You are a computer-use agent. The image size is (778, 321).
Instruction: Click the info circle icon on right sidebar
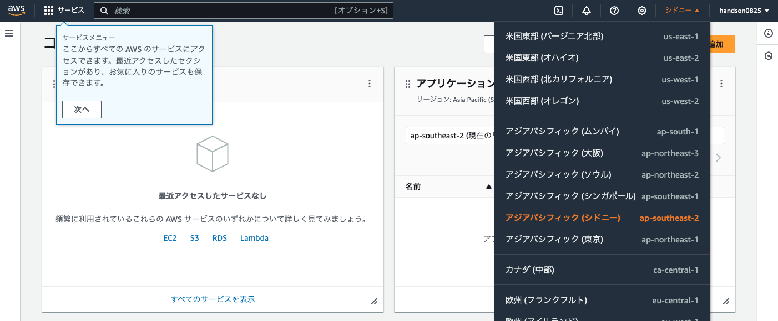pos(769,33)
